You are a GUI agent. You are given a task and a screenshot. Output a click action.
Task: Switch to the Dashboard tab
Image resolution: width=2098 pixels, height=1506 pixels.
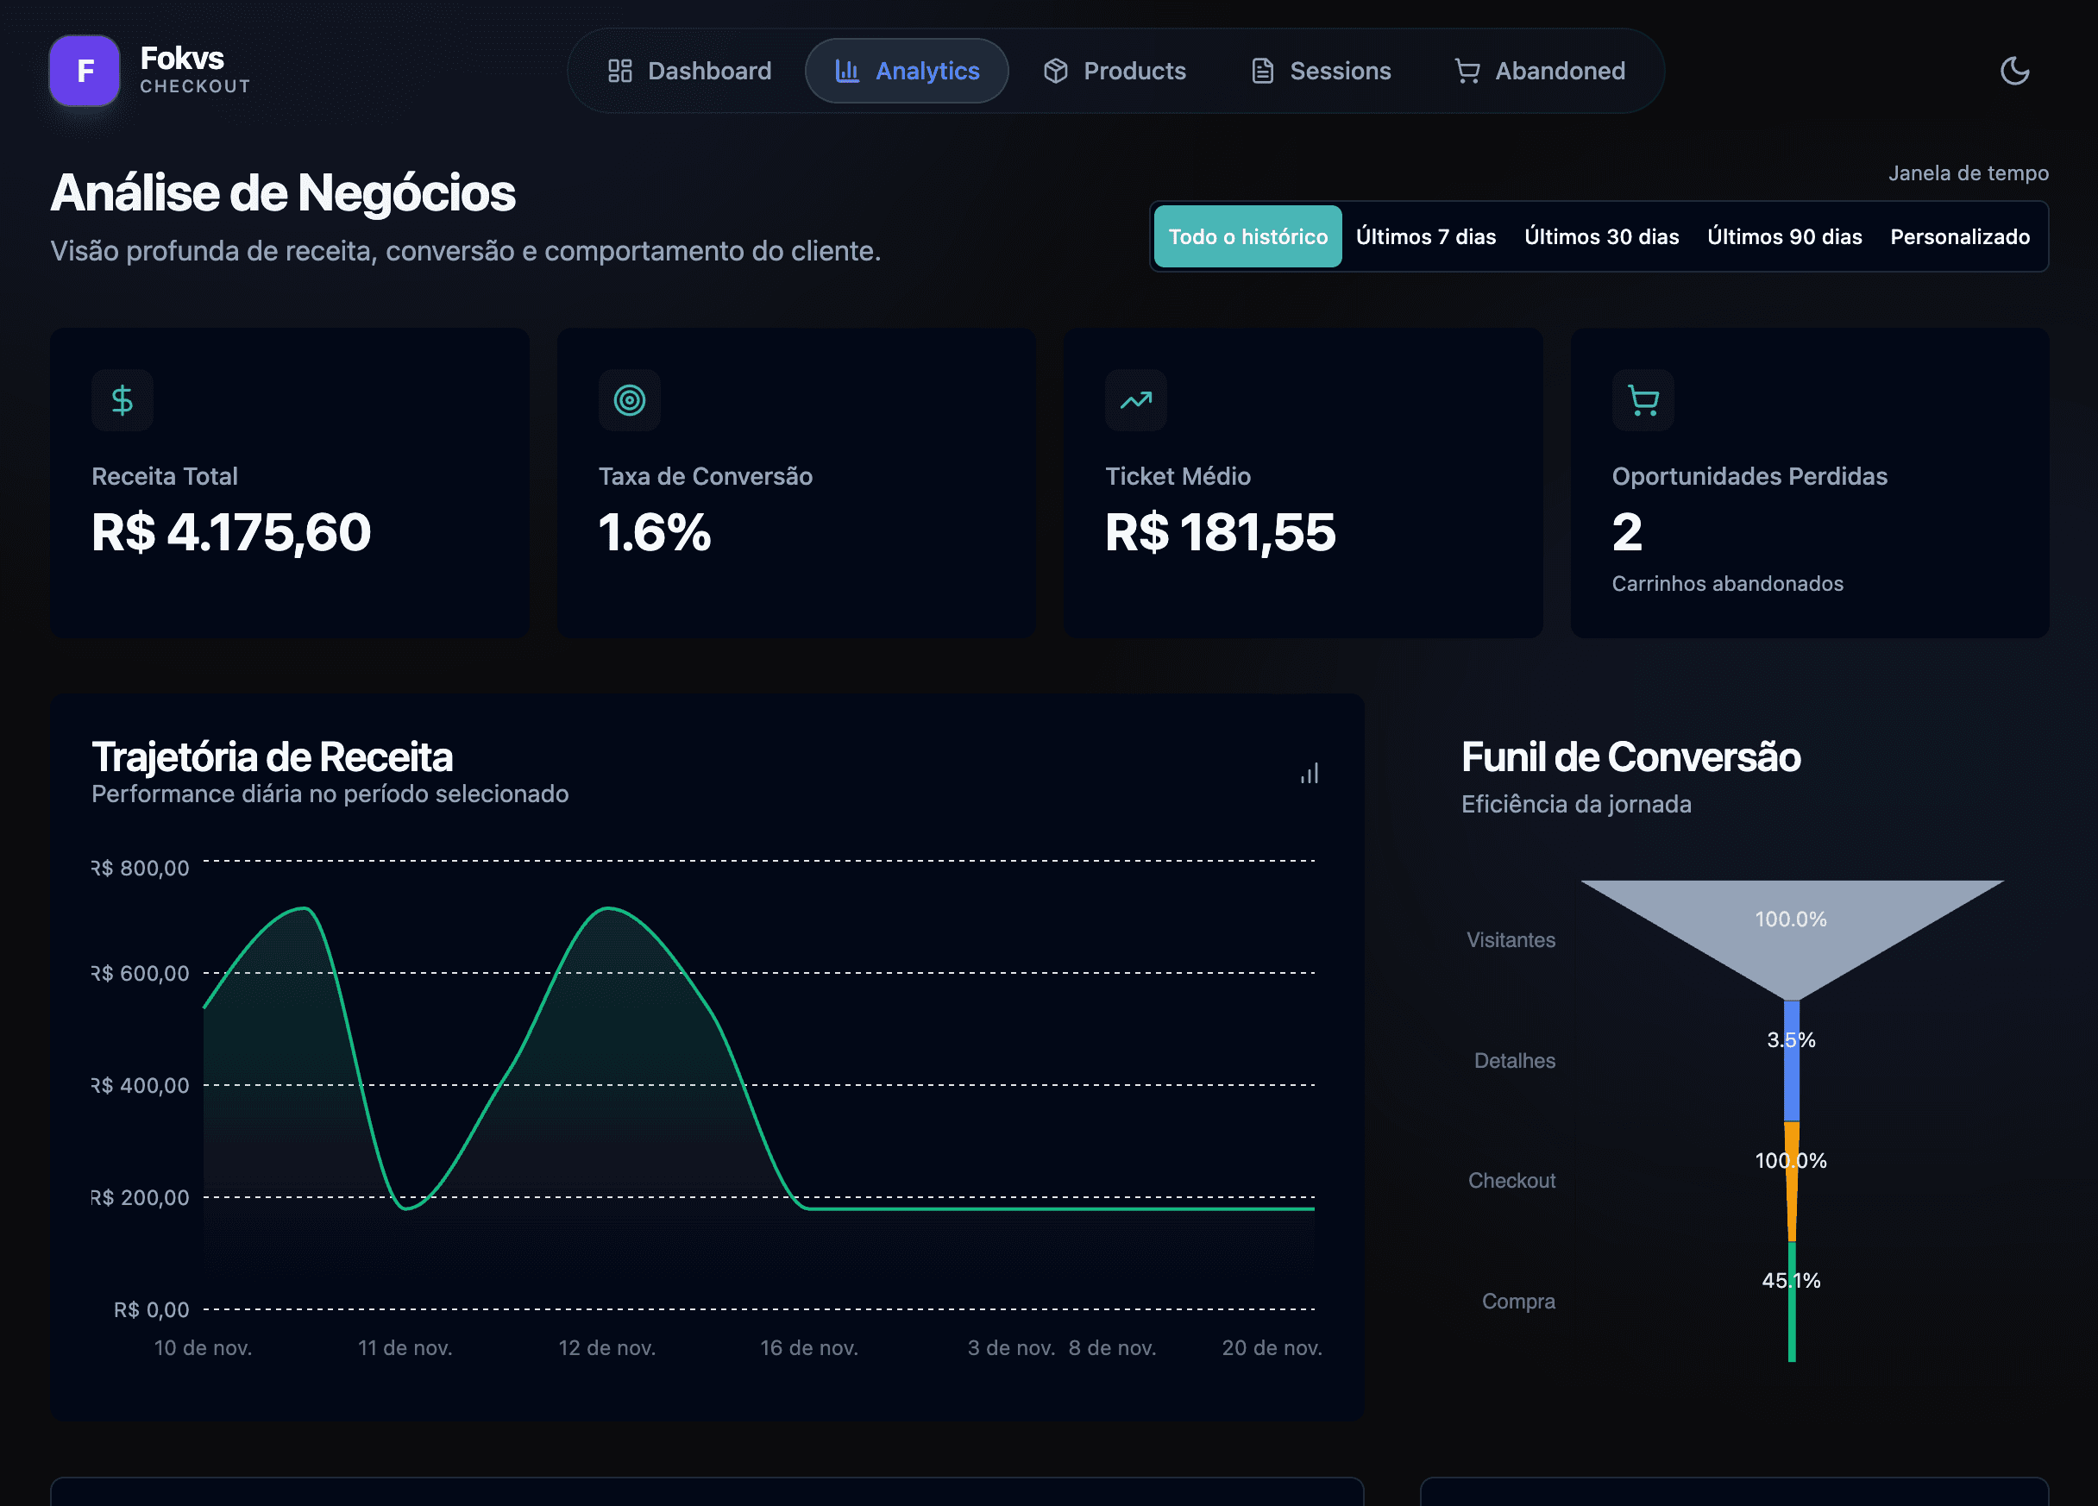click(690, 71)
